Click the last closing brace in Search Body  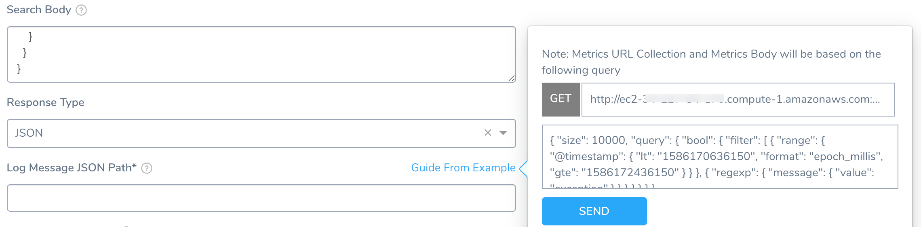[19, 69]
